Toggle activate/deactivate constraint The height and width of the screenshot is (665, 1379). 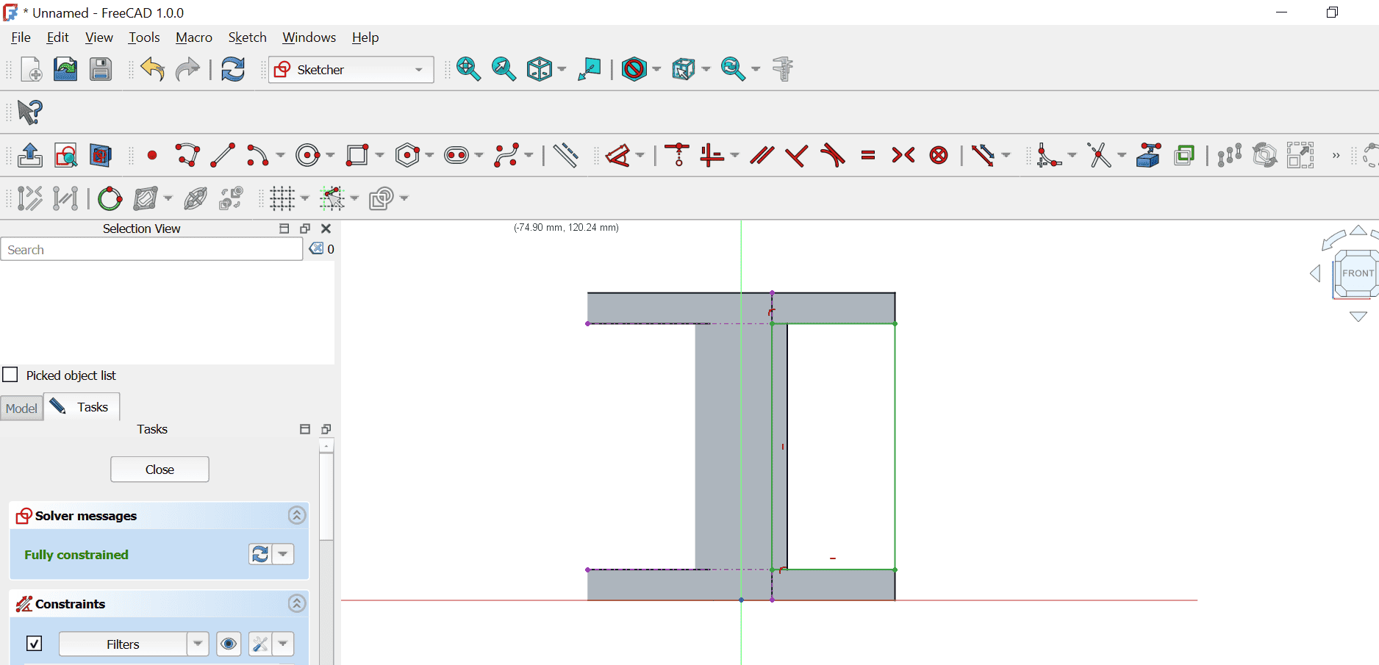coord(65,198)
